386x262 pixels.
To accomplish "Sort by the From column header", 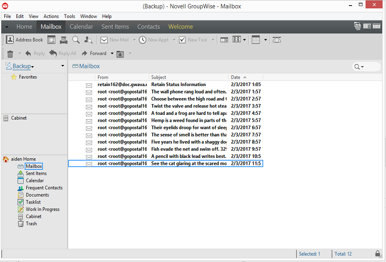I will point(122,77).
